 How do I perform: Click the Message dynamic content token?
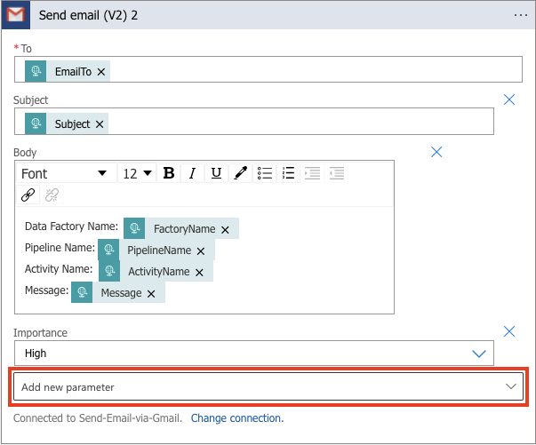tap(121, 292)
